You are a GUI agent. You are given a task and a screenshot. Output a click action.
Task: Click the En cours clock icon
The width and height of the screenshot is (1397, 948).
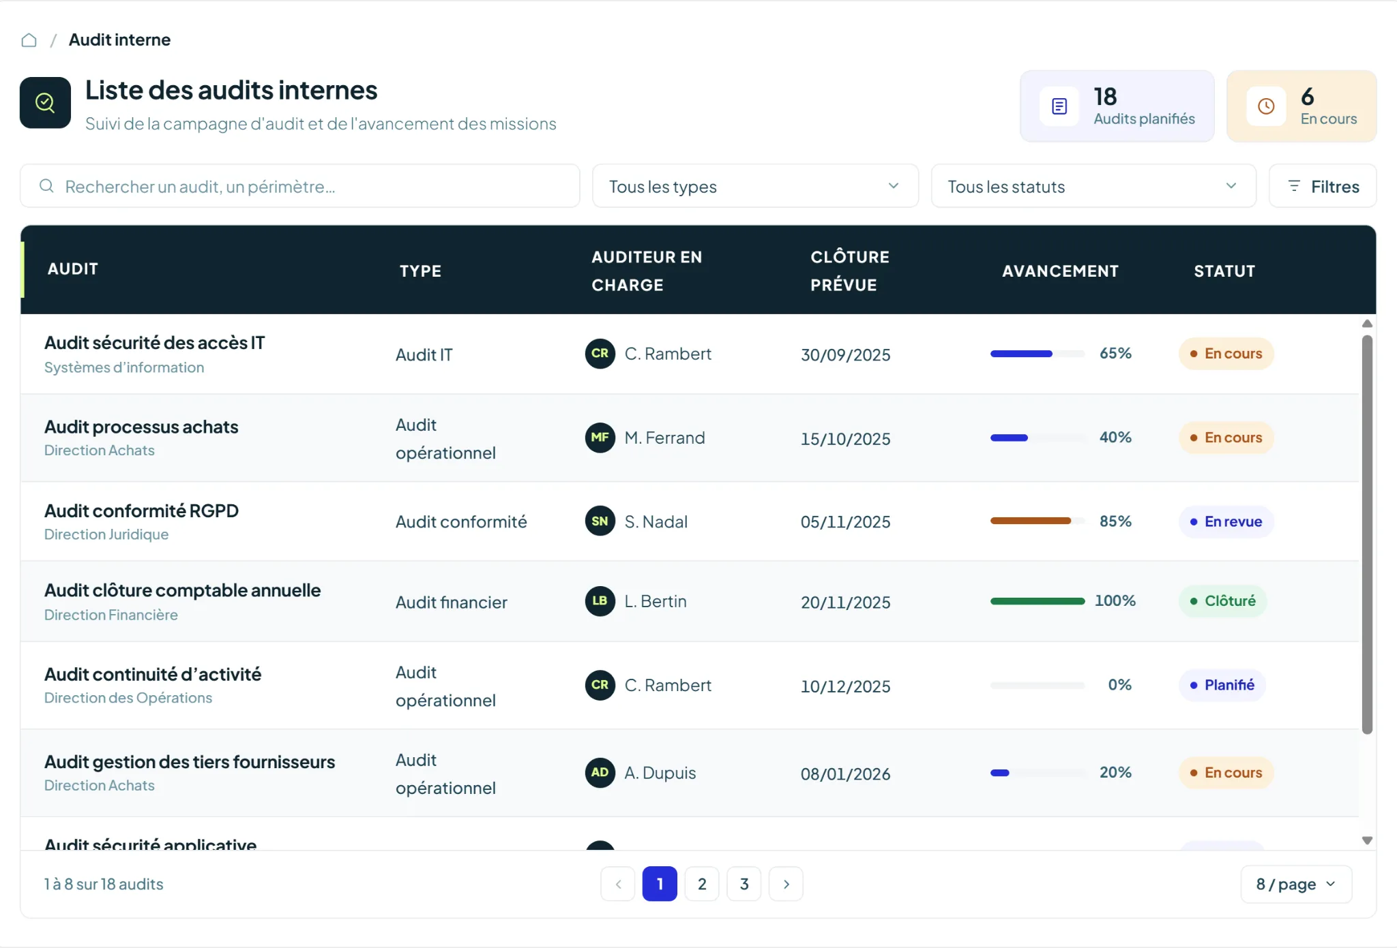tap(1266, 106)
